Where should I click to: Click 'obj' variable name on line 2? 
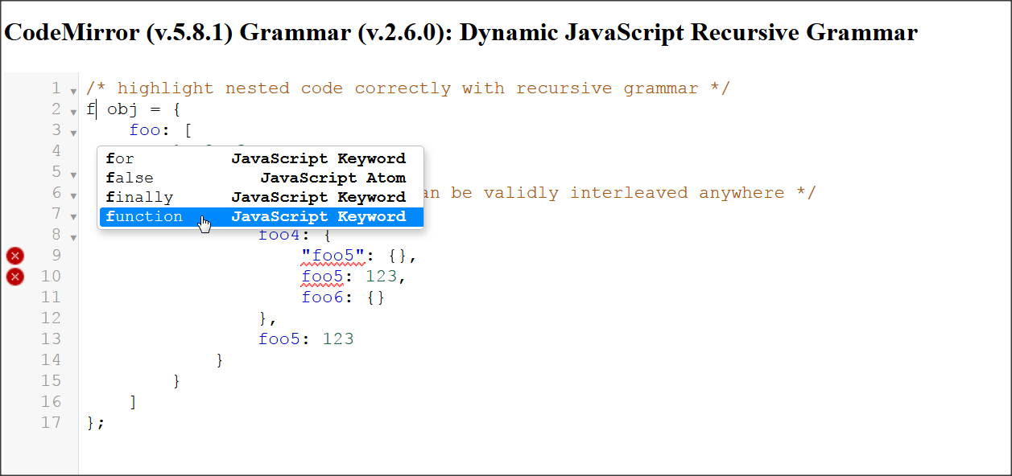point(123,109)
